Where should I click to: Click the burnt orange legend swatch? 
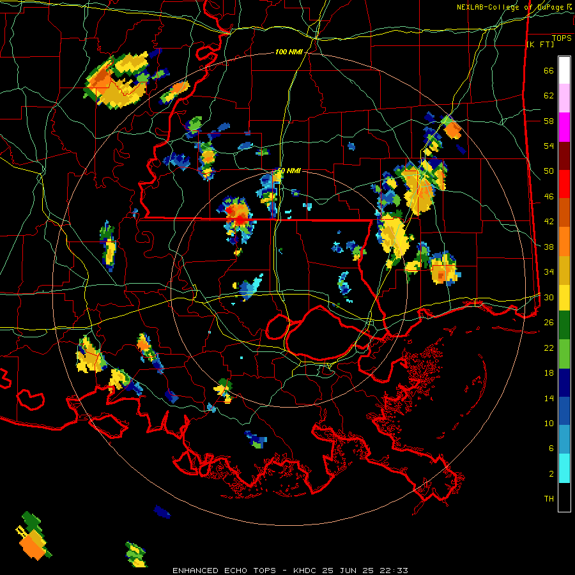pos(564,212)
